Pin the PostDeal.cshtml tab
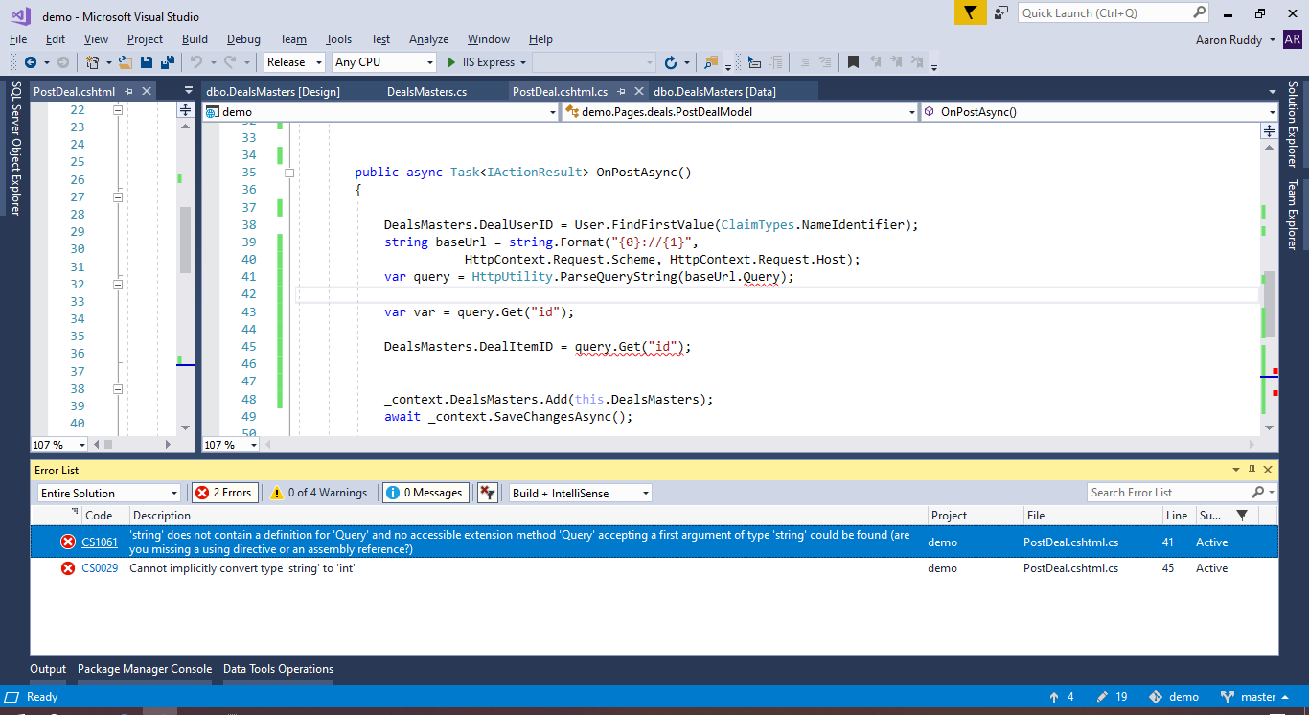The width and height of the screenshot is (1309, 715). [129, 91]
